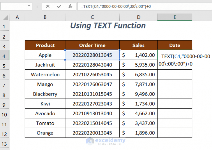Image resolution: width=212 pixels, height=150 pixels.
Task: Select column E header
Action: (x=175, y=17)
